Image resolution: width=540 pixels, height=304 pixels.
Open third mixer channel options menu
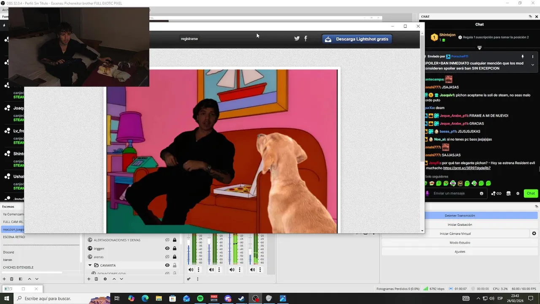pyautogui.click(x=240, y=269)
